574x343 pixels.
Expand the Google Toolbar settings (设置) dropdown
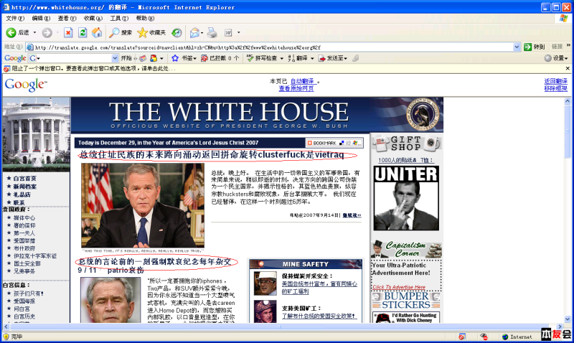556,58
